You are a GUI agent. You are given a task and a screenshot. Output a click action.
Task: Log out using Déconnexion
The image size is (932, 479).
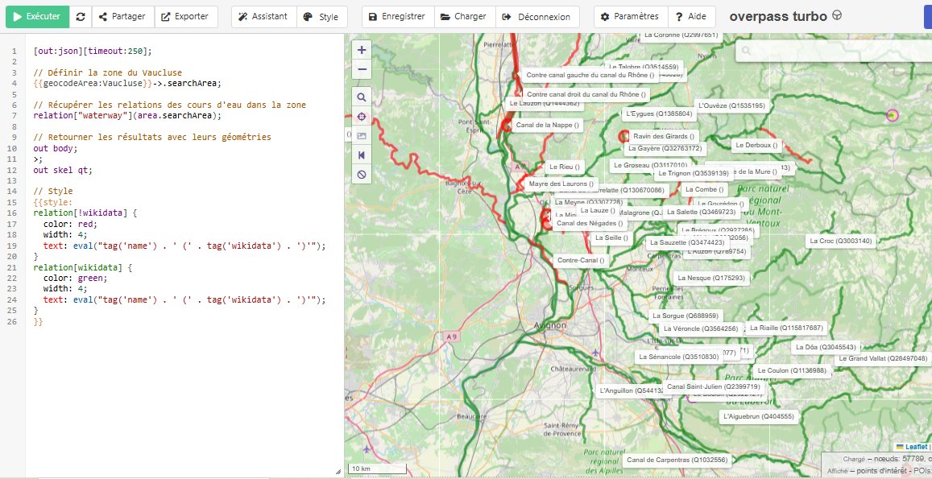(536, 17)
